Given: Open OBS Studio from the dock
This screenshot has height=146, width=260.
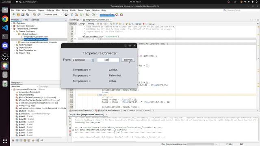Looking at the screenshot, I should tap(5, 57).
